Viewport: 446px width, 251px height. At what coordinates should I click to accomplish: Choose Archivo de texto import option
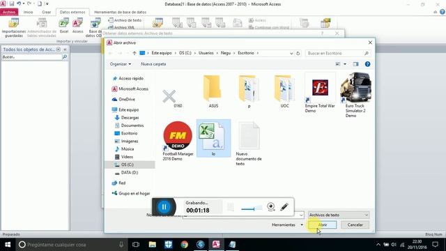click(125, 20)
